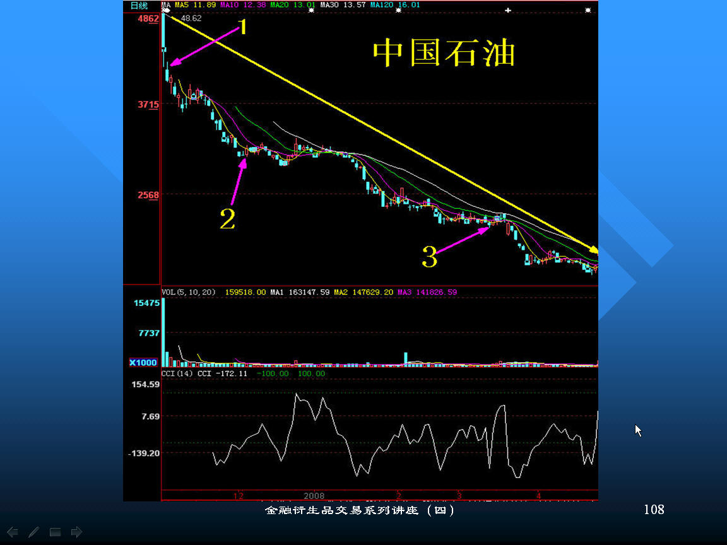Click the 3715 price axis label
This screenshot has width=727, height=545.
(x=148, y=104)
